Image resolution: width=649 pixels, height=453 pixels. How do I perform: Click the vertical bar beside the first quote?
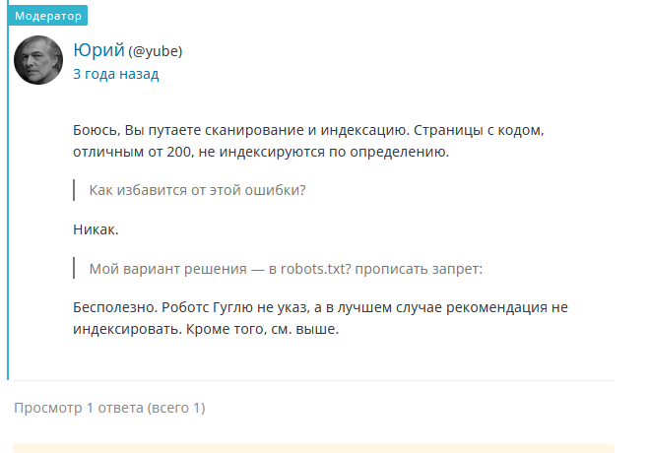point(75,190)
